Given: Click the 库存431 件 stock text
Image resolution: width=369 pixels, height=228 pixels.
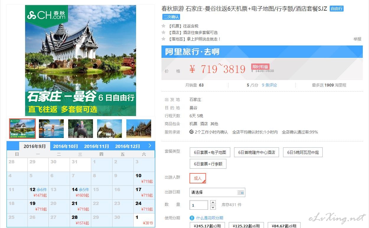Looking at the screenshot, I should tap(231, 205).
